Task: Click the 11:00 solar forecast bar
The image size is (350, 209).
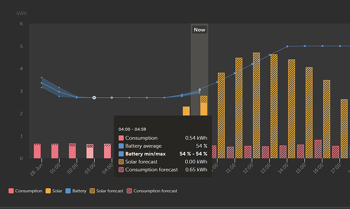Action: 239,108
